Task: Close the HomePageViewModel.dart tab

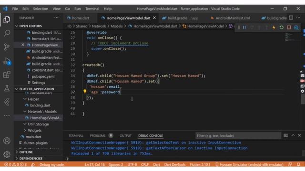Action: click(154, 18)
